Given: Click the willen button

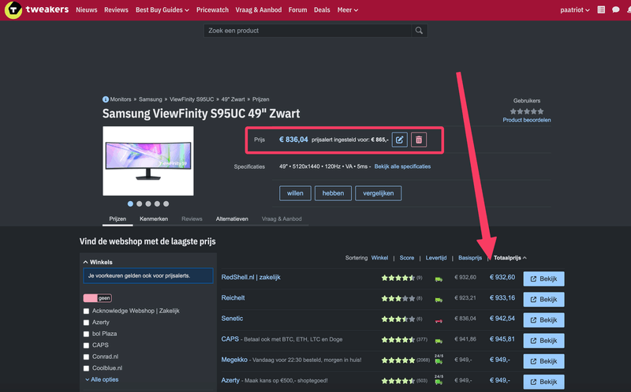Looking at the screenshot, I should (295, 193).
